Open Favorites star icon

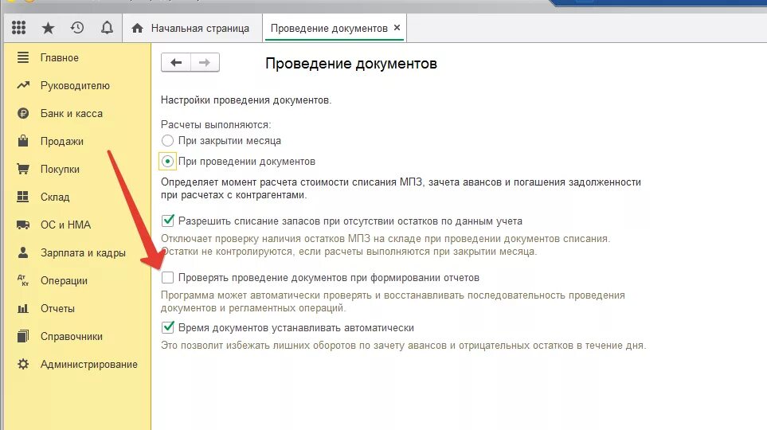pos(48,28)
